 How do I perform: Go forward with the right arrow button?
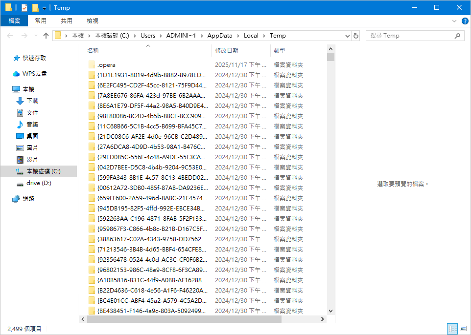(x=24, y=36)
